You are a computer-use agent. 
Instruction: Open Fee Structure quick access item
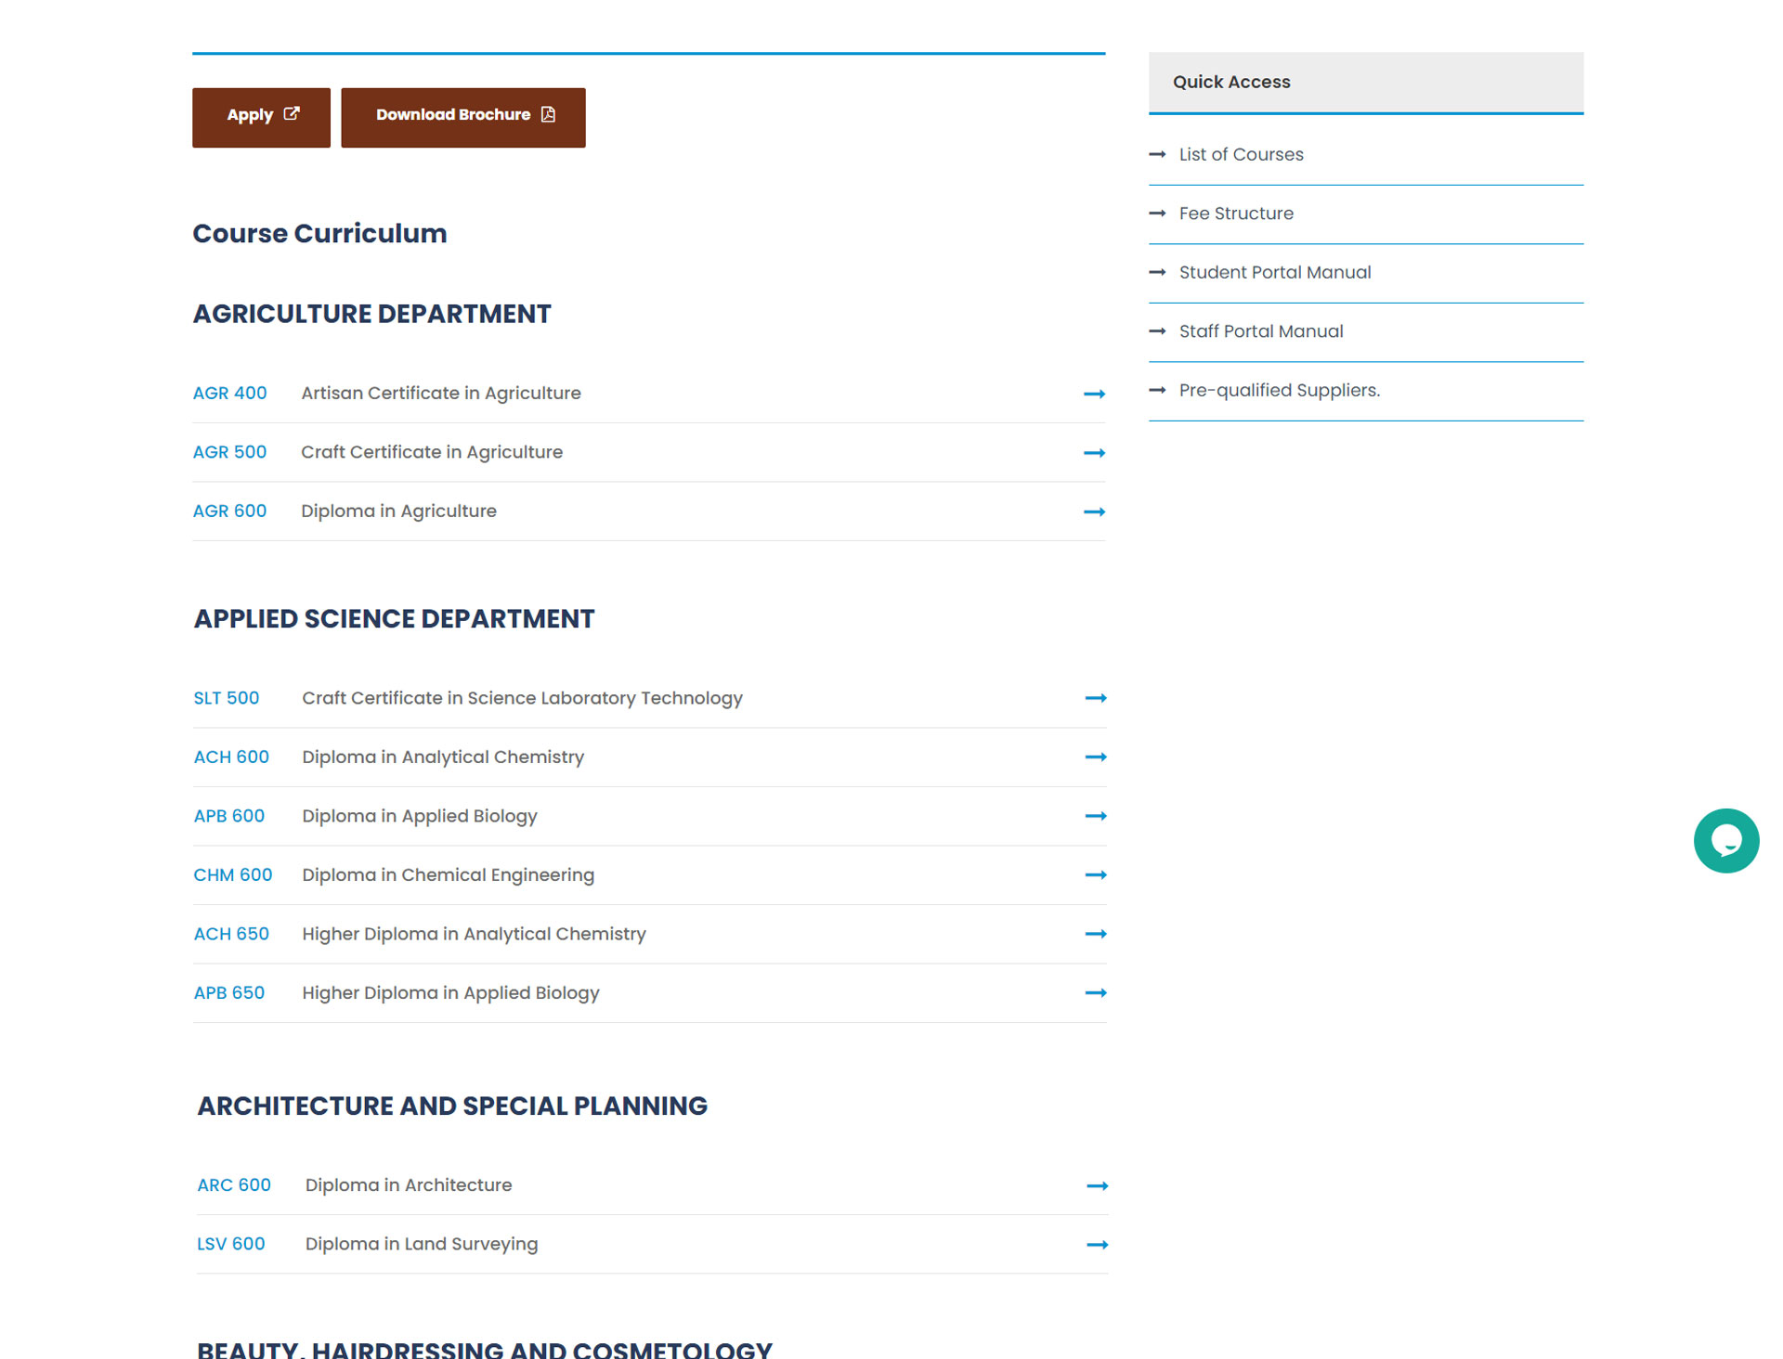click(x=1235, y=214)
